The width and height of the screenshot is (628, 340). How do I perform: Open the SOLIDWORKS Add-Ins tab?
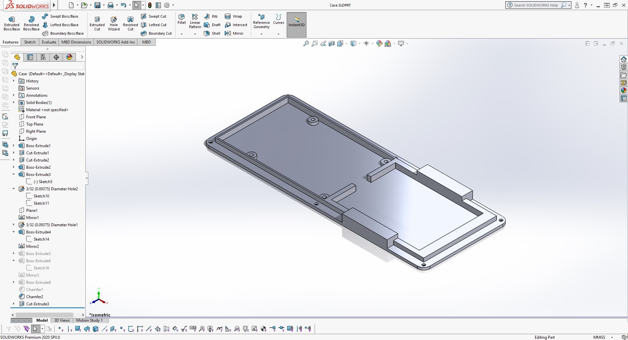pyautogui.click(x=115, y=42)
